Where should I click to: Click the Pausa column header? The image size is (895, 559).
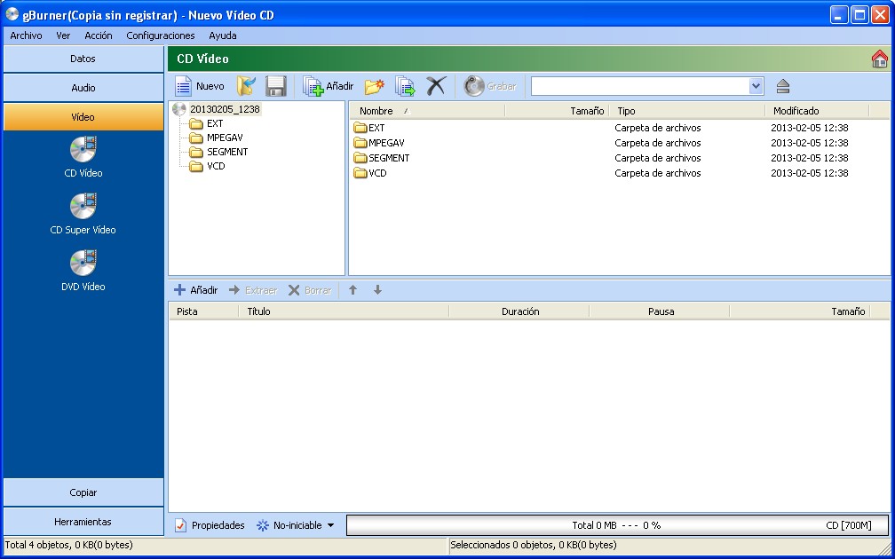point(660,311)
